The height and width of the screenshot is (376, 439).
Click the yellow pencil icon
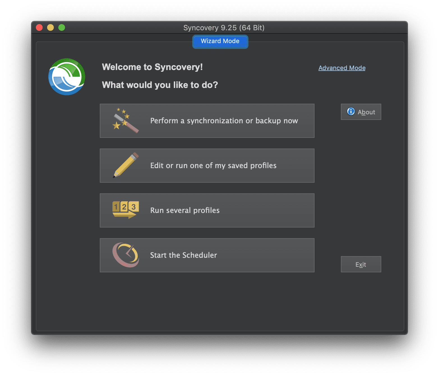tap(126, 165)
